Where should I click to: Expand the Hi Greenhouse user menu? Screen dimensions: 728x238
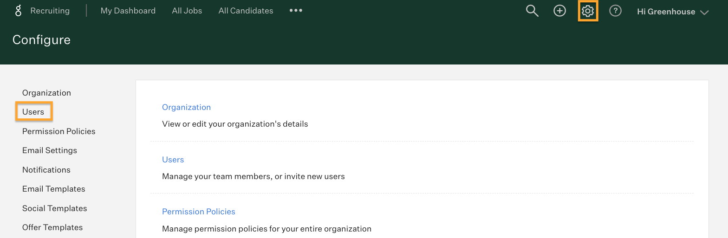coord(673,12)
